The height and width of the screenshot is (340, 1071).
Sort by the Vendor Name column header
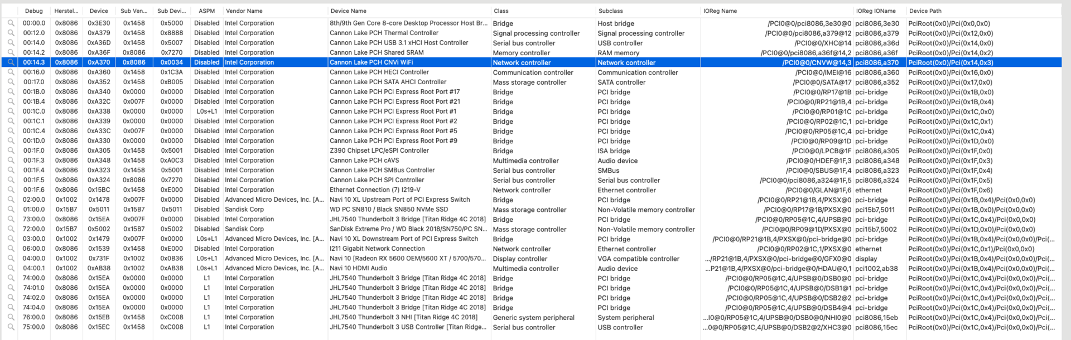pyautogui.click(x=244, y=11)
